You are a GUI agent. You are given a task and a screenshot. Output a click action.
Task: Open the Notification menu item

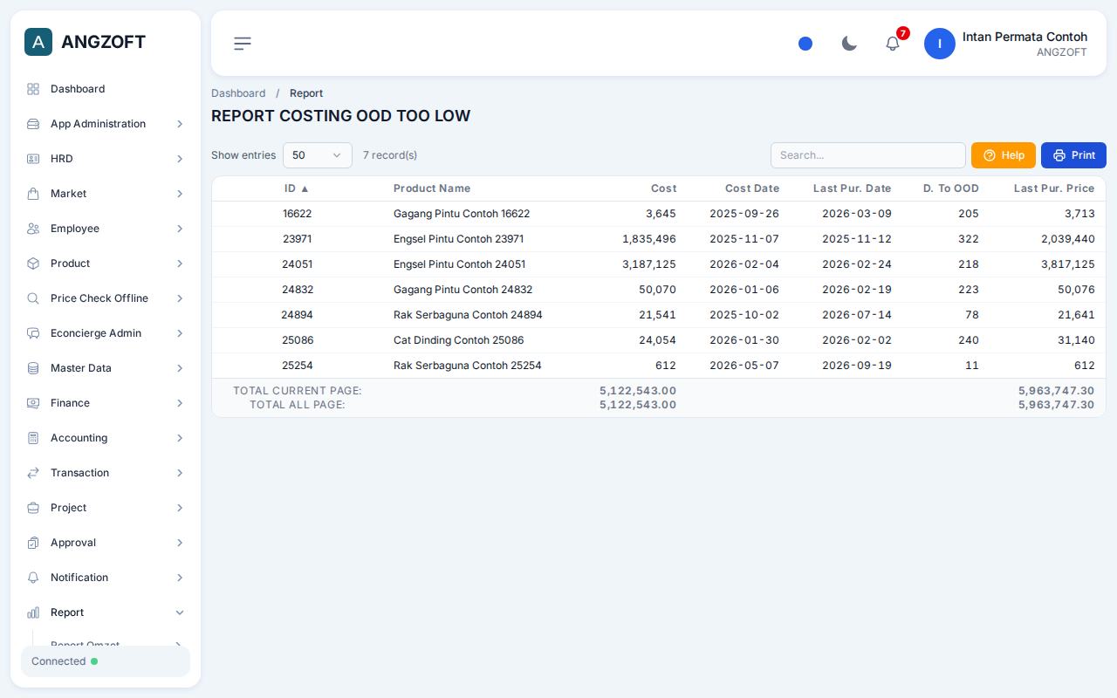point(106,578)
